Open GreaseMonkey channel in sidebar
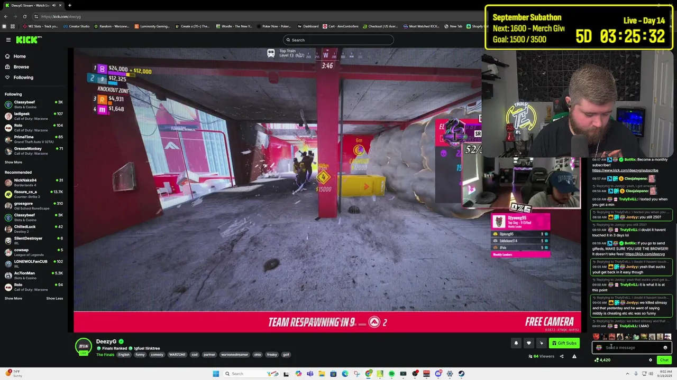Screen dimensions: 677x380 34,150
